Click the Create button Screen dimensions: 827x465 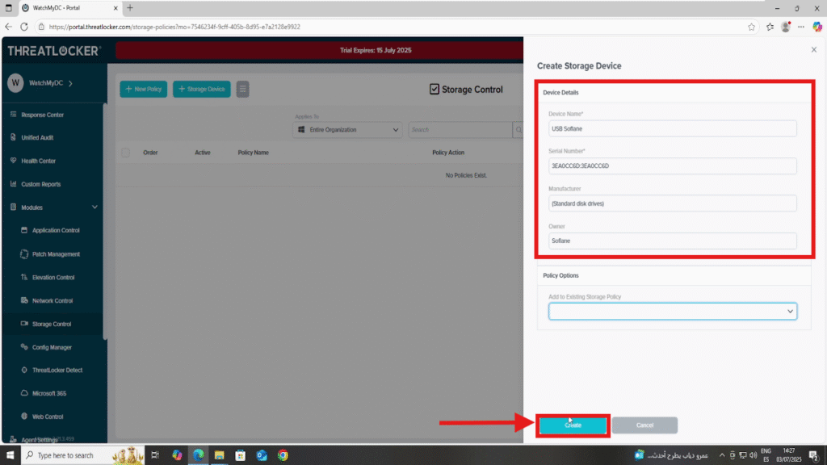coord(573,425)
